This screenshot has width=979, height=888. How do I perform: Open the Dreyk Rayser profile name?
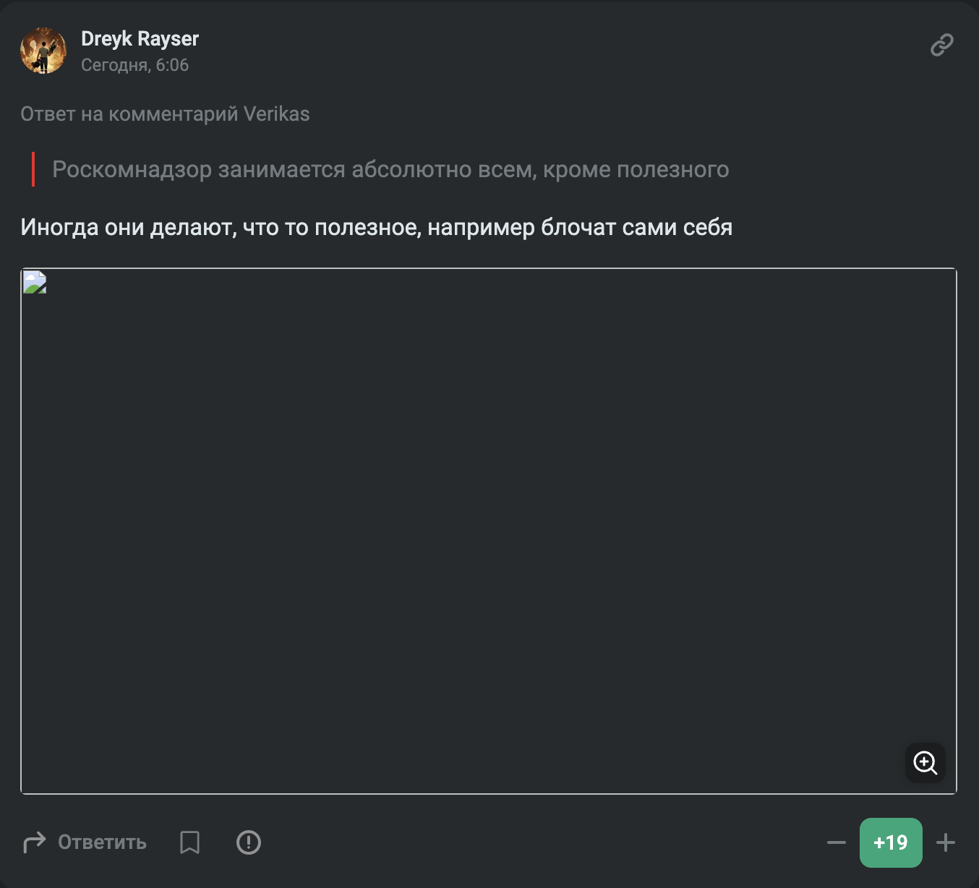(x=140, y=38)
